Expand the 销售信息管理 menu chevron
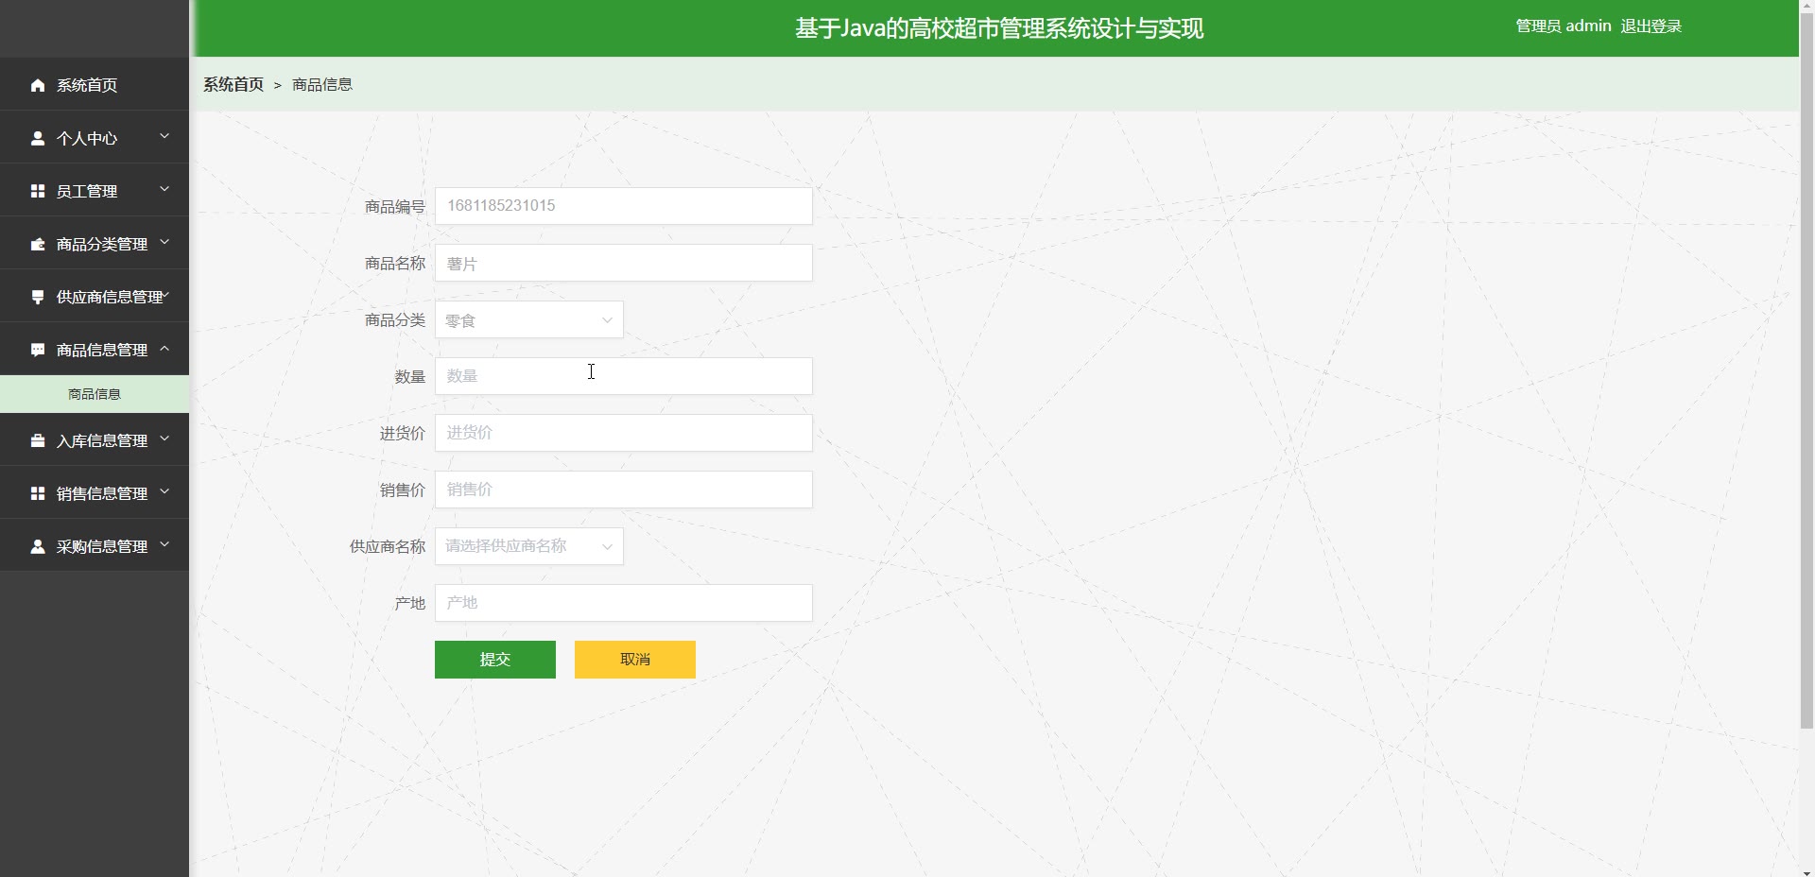The image size is (1815, 877). pyautogui.click(x=164, y=491)
